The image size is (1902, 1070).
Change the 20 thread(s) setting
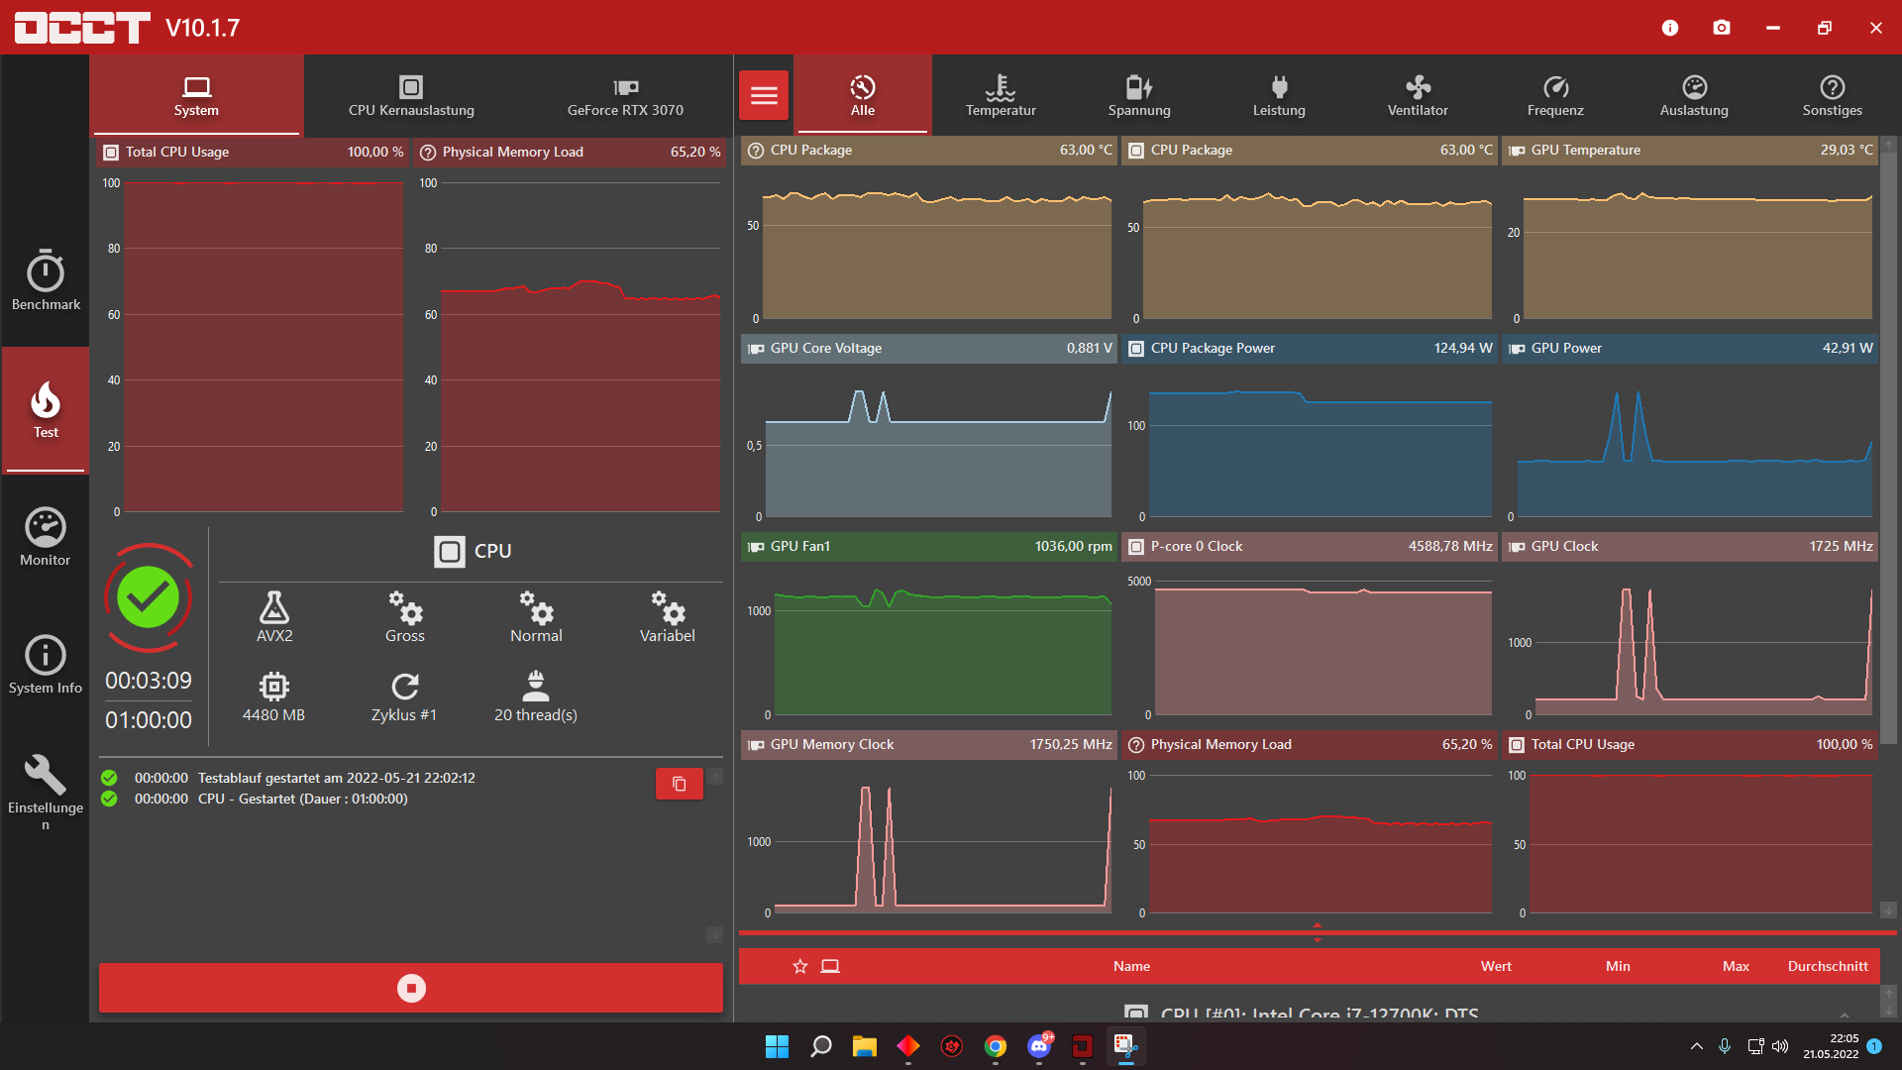click(x=535, y=696)
